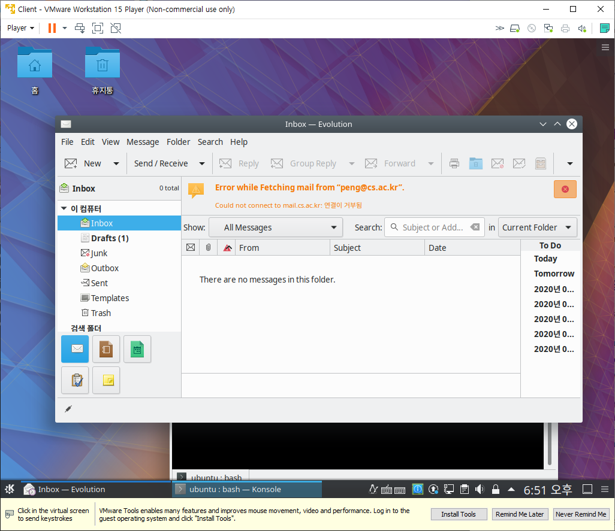Open the Show All Messages dropdown
Viewport: 615px width, 531px height.
click(x=276, y=227)
